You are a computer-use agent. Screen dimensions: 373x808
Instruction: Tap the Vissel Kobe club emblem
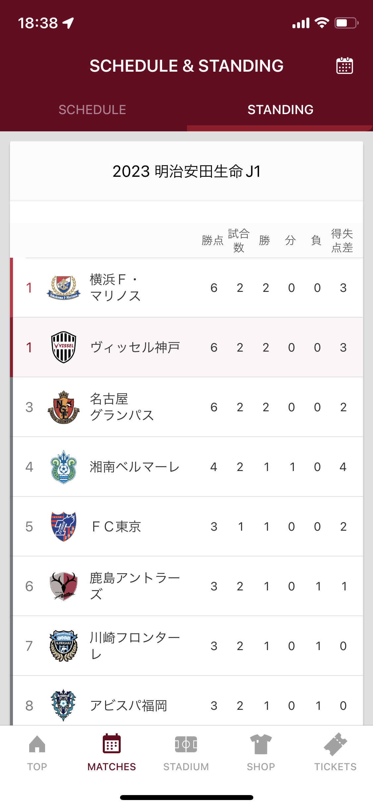coord(64,347)
